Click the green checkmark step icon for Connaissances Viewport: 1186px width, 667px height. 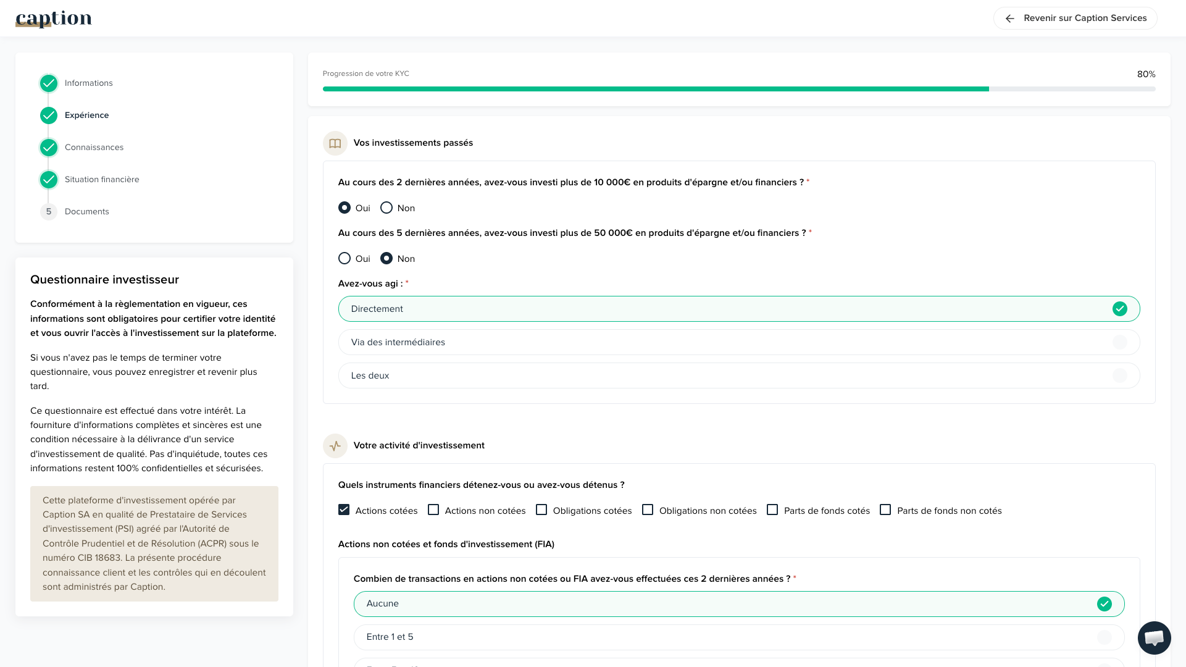(x=49, y=148)
